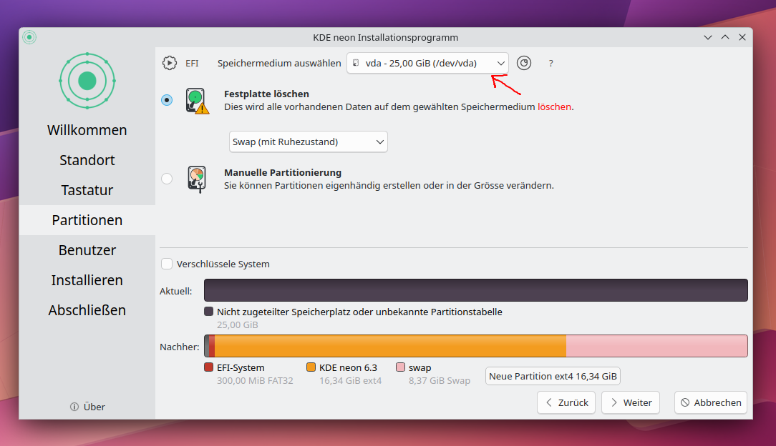Go to the Standort step
776x446 pixels.
pos(87,160)
